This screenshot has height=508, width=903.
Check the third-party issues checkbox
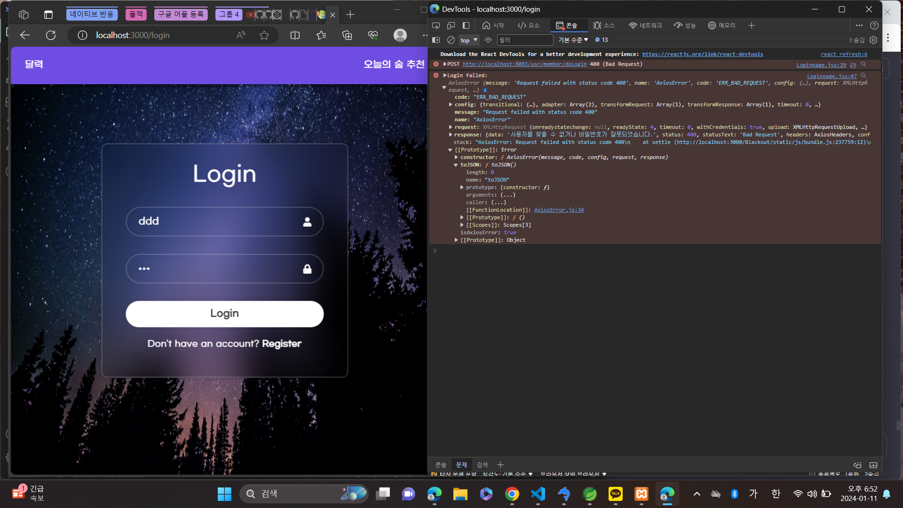coord(434,474)
